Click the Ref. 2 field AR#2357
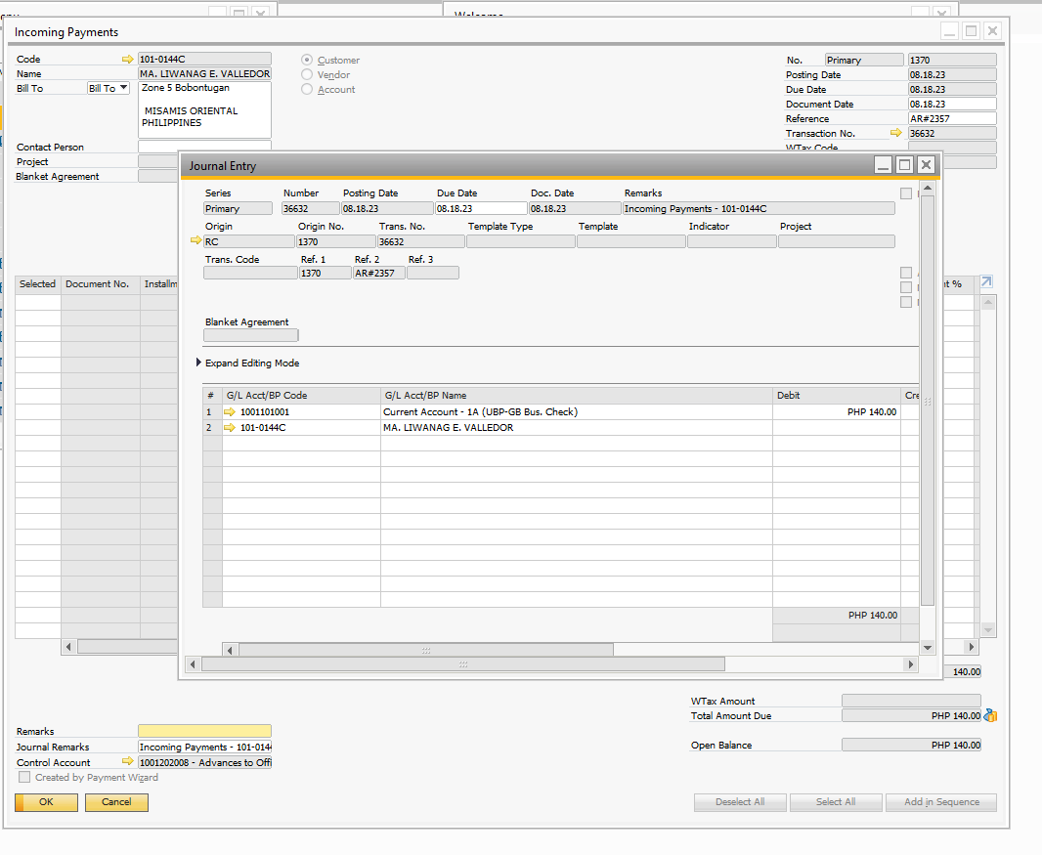 379,273
